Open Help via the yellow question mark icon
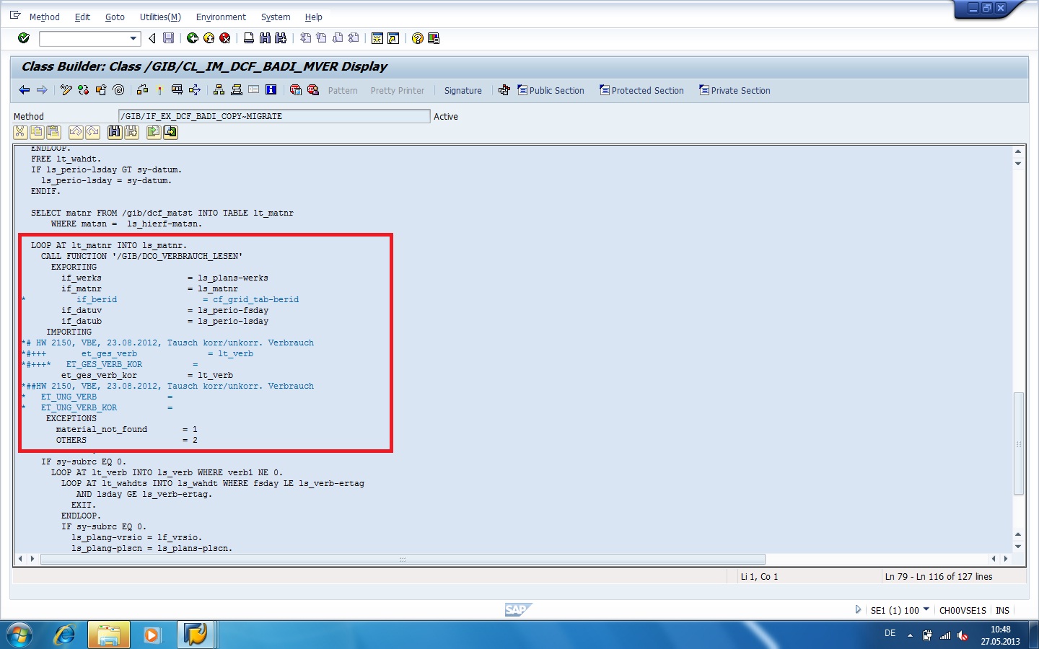Viewport: 1039px width, 649px height. pos(417,38)
